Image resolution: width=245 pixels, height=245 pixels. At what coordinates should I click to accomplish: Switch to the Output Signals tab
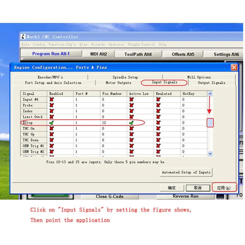[x=212, y=83]
